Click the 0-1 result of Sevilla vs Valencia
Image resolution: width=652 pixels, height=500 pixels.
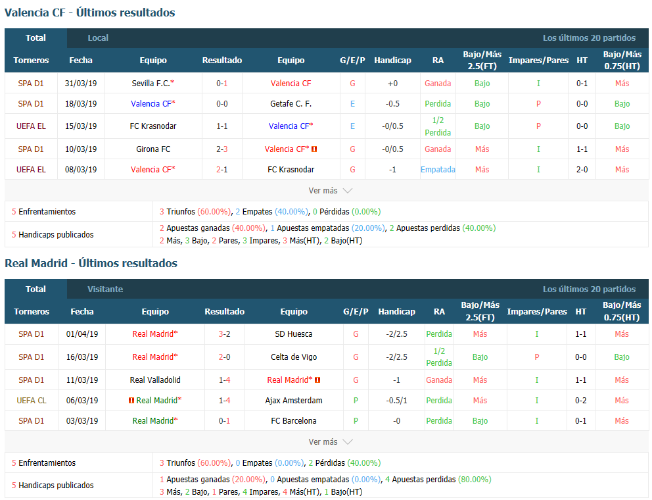click(x=222, y=84)
